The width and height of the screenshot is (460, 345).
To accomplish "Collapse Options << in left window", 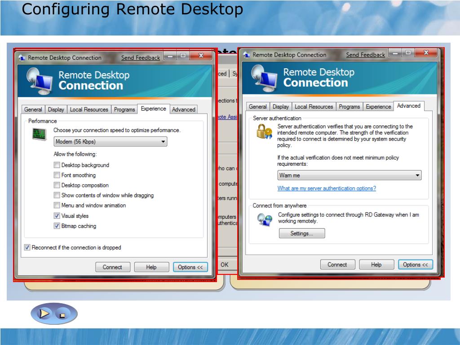I will [x=190, y=267].
